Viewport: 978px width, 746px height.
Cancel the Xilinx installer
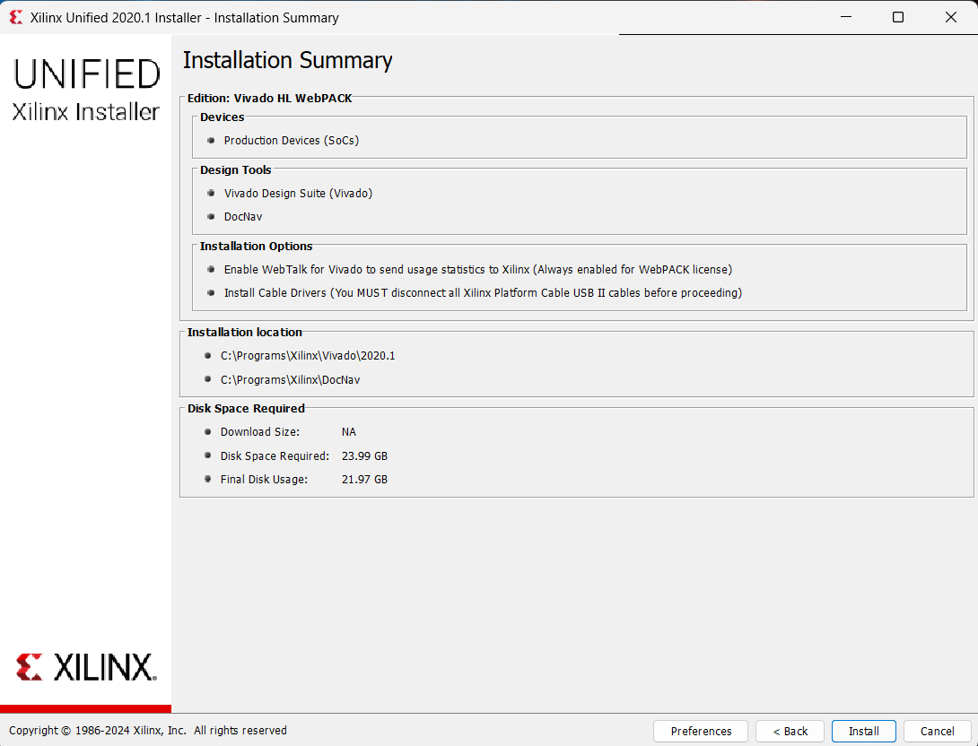[937, 731]
